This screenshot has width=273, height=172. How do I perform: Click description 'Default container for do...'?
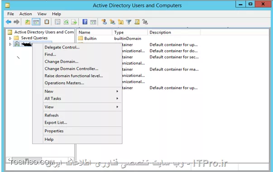pyautogui.click(x=173, y=51)
